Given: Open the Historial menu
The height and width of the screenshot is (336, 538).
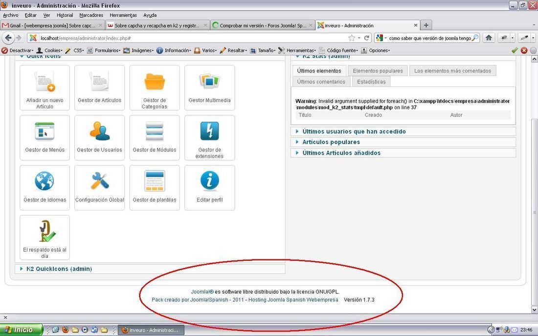Looking at the screenshot, I should pyautogui.click(x=65, y=15).
